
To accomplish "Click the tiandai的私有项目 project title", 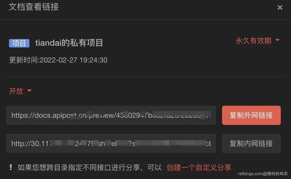I will tap(69, 43).
